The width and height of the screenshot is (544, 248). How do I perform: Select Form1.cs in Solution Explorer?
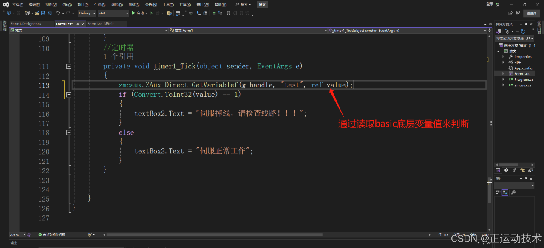[521, 73]
